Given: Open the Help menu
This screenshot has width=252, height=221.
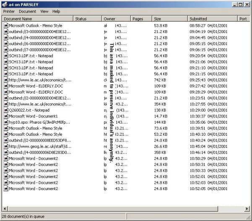Looking at the screenshot, I should point(56,12).
